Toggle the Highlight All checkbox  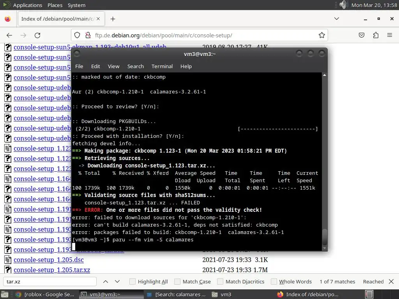132,281
